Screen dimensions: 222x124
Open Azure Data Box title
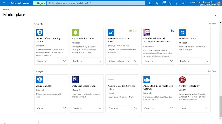tap(44, 86)
